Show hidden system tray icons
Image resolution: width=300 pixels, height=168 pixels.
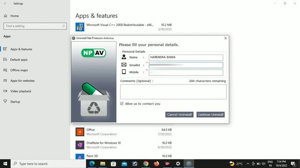[248, 164]
